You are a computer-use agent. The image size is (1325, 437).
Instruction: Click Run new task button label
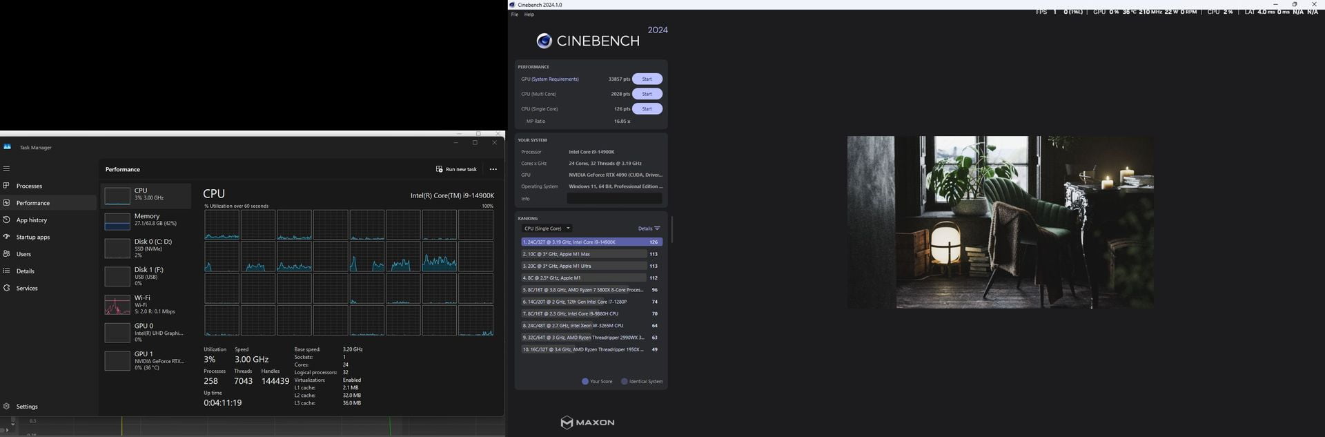[x=461, y=169]
